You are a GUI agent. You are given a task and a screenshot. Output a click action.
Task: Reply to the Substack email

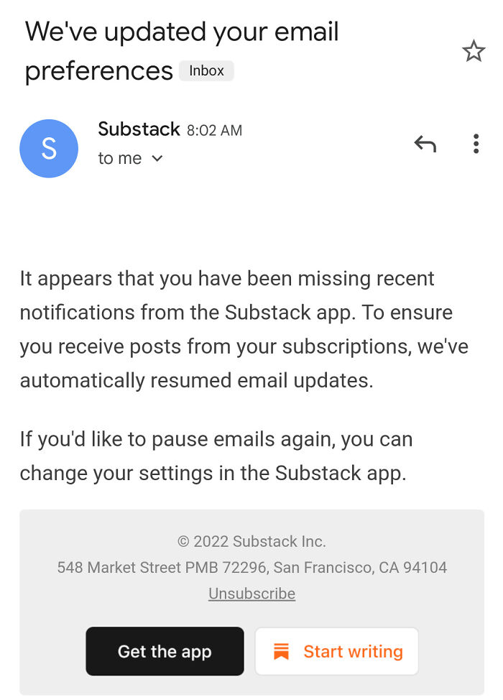coord(425,143)
